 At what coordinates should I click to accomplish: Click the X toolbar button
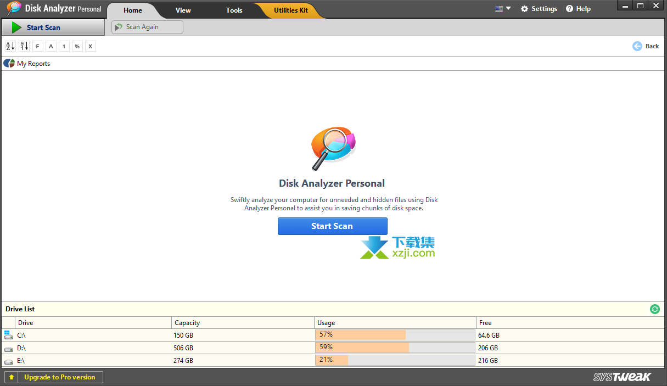91,46
